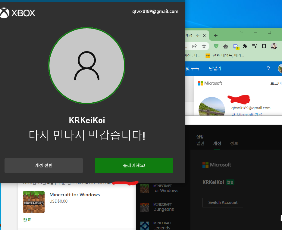Click the Microsoft logo in launcher account settings

point(217,165)
